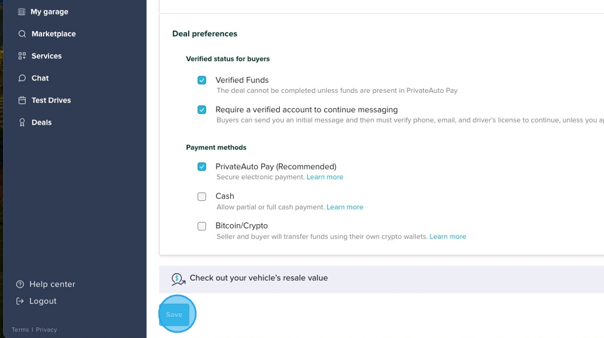Disable PrivateAuto Pay payment method
The height and width of the screenshot is (338, 604).
(x=202, y=167)
